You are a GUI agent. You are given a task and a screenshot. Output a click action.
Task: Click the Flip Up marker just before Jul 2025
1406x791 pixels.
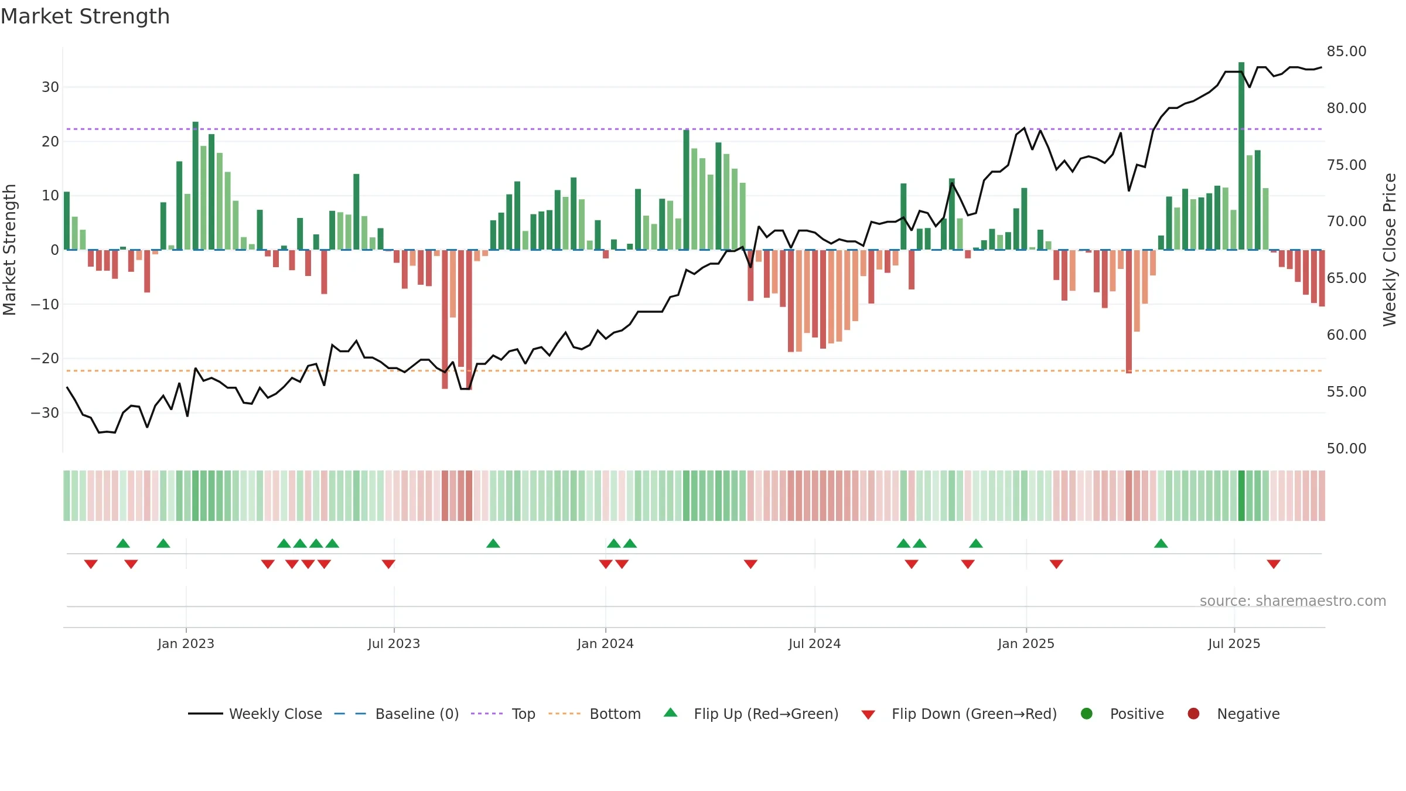tap(1161, 544)
